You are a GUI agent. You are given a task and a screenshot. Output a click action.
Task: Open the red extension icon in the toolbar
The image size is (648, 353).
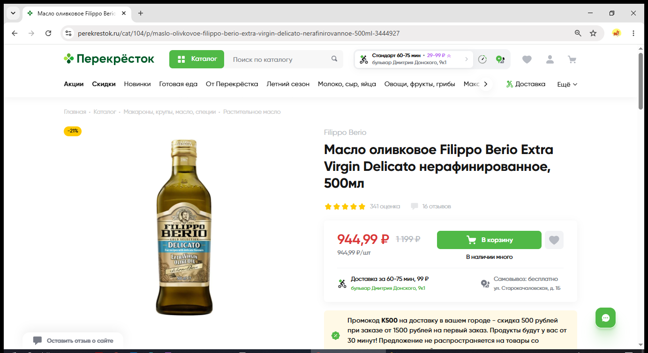617,33
